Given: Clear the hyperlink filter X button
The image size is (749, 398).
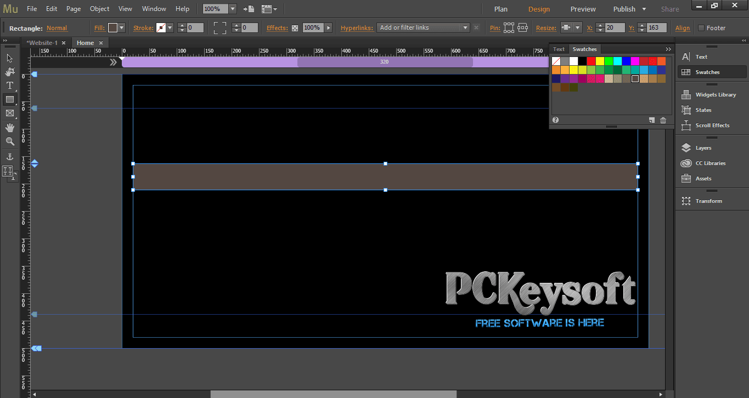Looking at the screenshot, I should (476, 27).
